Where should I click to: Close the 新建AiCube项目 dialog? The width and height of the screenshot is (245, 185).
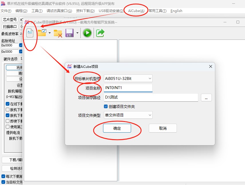[211, 66]
